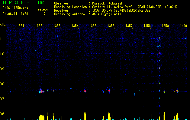
Task: Click the 1351 time label
Action: 21,26
